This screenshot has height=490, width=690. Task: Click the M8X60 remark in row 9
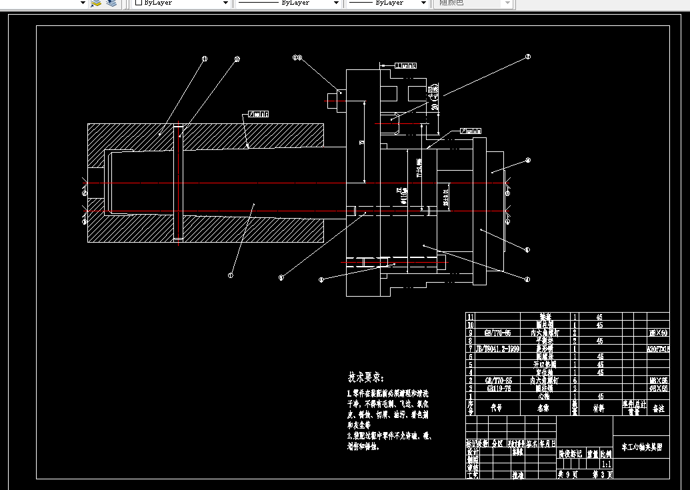pyautogui.click(x=658, y=333)
